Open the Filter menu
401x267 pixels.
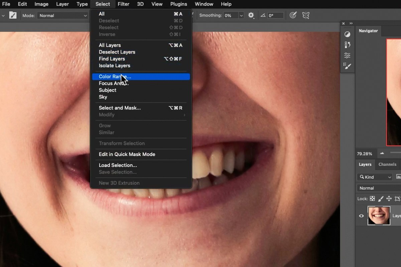(x=123, y=4)
